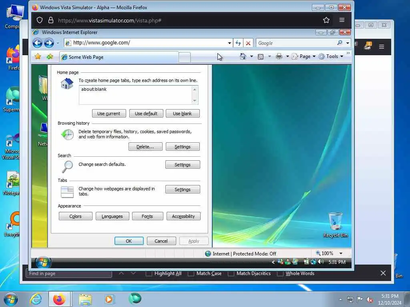Viewport: 410px width, 307px height.
Task: Click Use blank button
Action: click(x=183, y=114)
